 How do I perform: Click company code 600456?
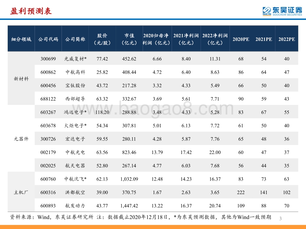[x=48, y=86]
